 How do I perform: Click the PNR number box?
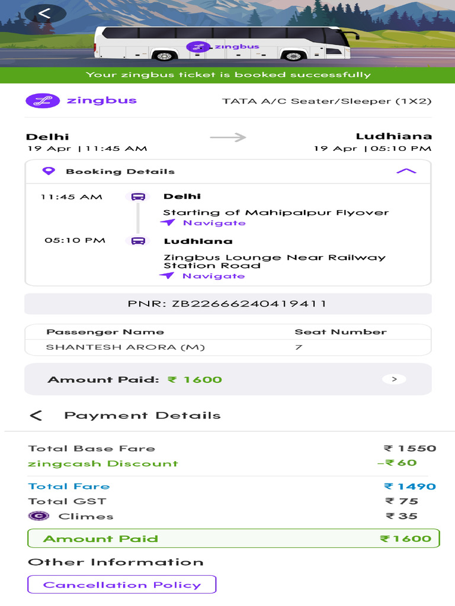[227, 304]
